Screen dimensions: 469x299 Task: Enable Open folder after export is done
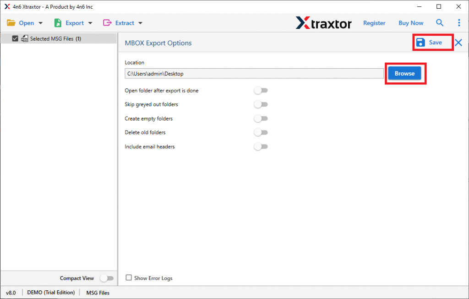(x=261, y=90)
